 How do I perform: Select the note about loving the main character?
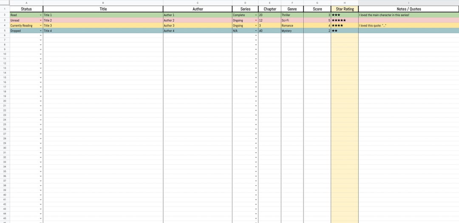(x=409, y=15)
